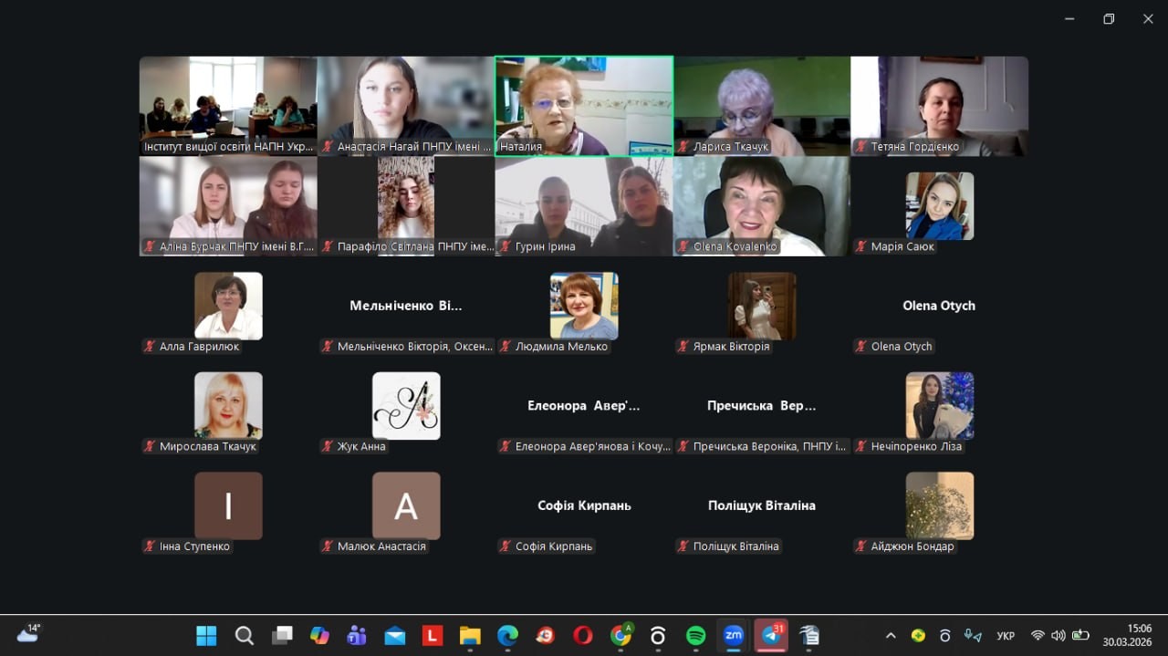Open the weather widget showing 14°
Screen dimensions: 1168x656
28,634
